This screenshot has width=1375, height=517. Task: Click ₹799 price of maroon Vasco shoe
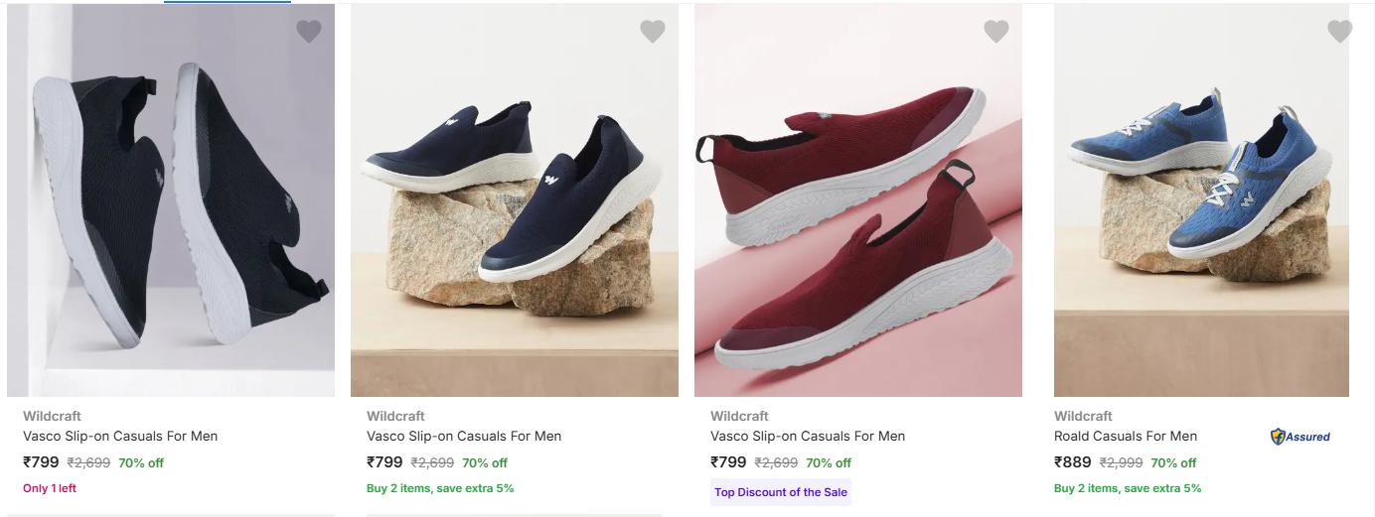coord(728,462)
